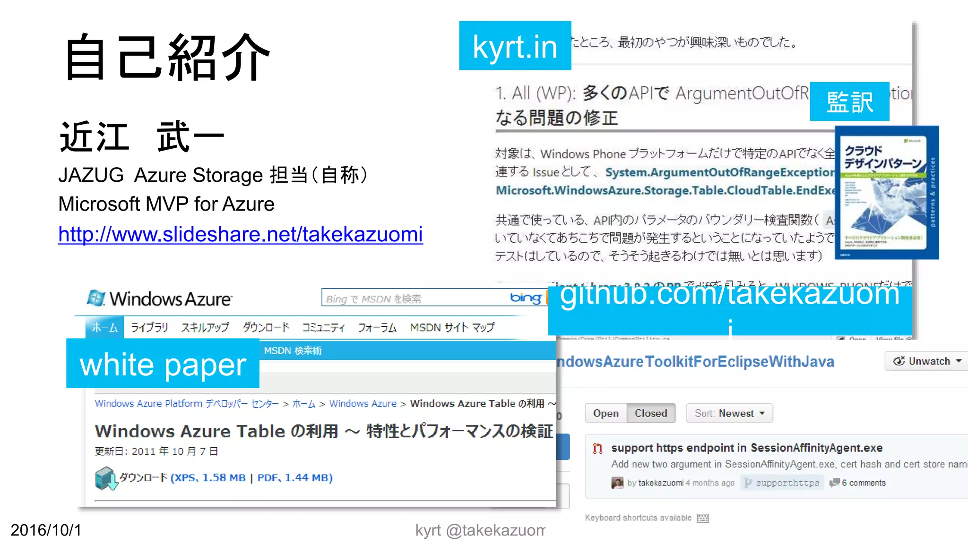Image resolution: width=968 pixels, height=544 pixels.
Task: Click the bing search logo
Action: 526,298
